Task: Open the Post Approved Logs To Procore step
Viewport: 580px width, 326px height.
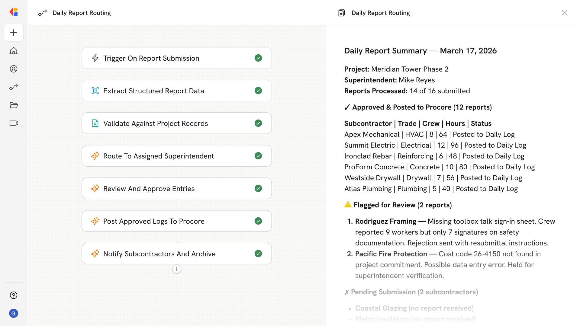Action: tap(153, 221)
